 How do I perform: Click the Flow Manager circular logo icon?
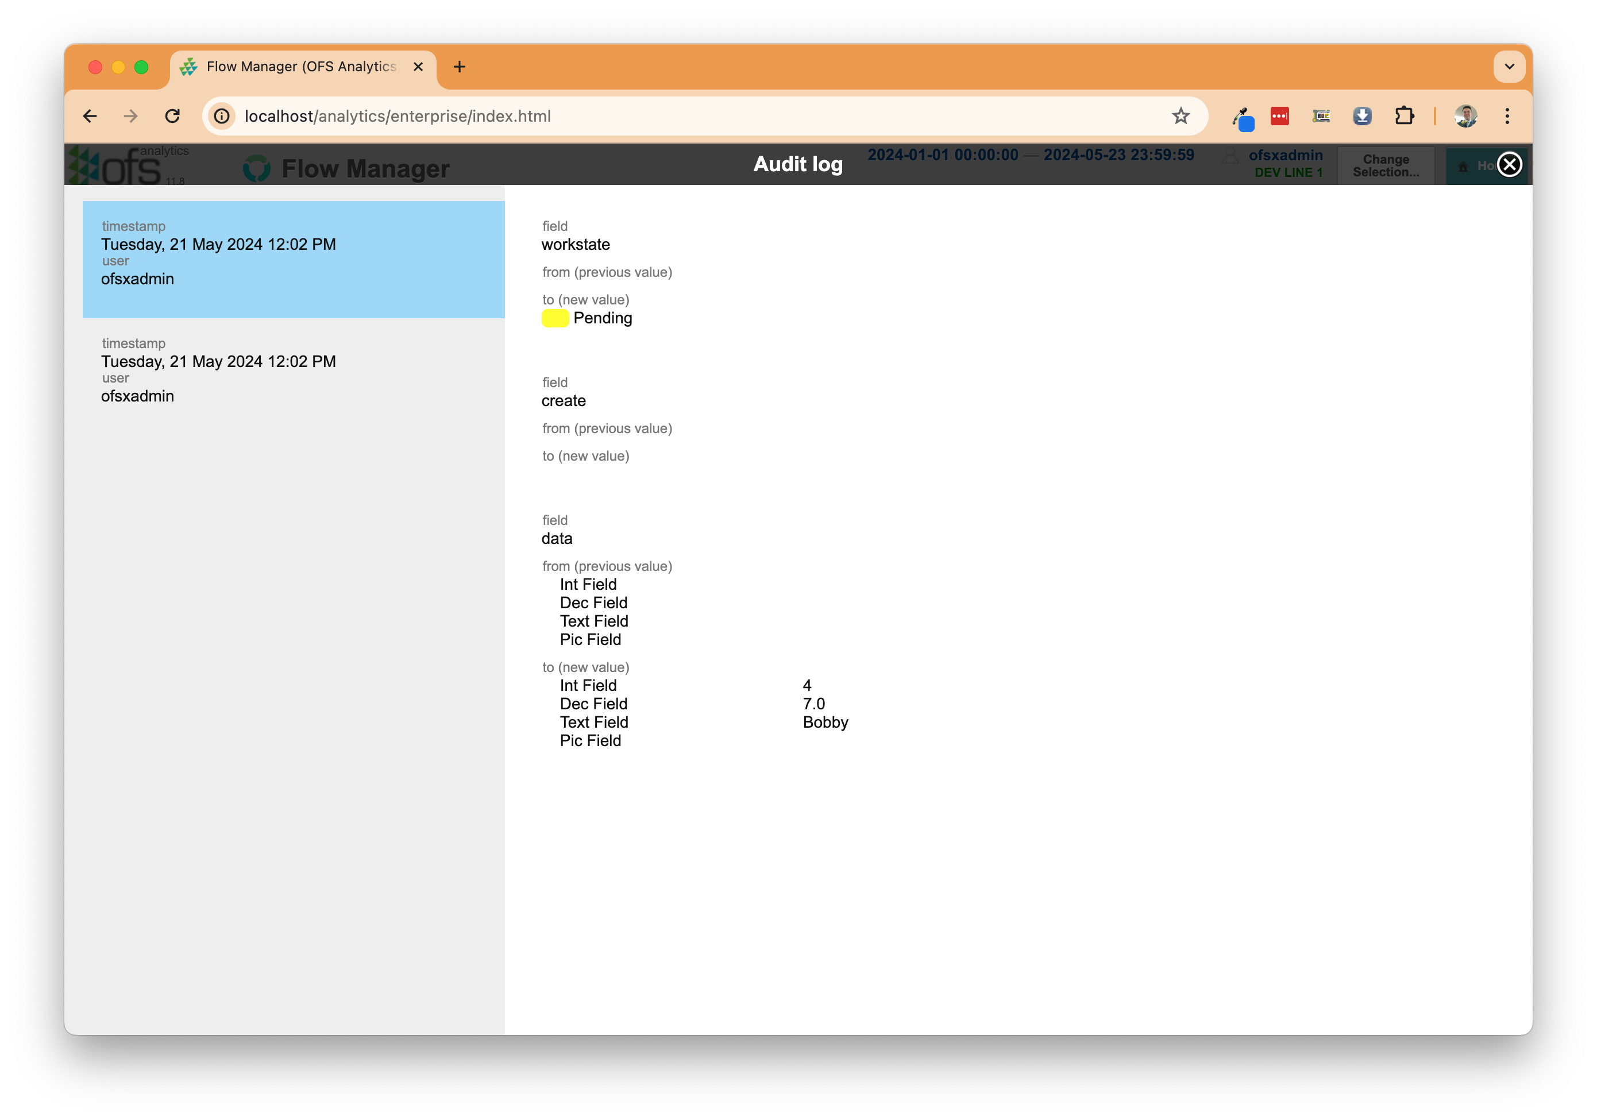(x=257, y=168)
